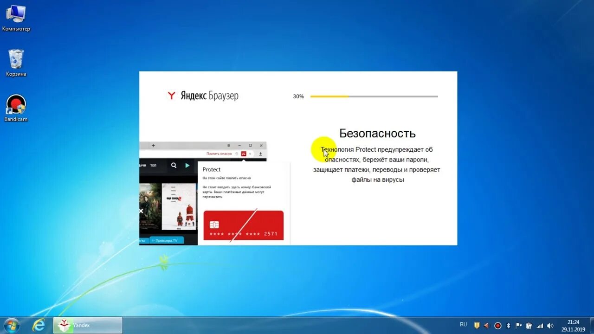Click the red record tray icon
Viewport: 594px width, 334px height.
(497, 326)
